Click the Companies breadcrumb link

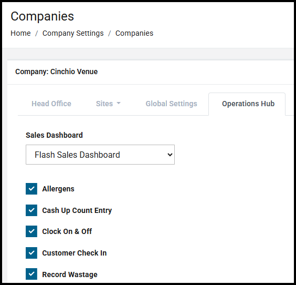[134, 33]
